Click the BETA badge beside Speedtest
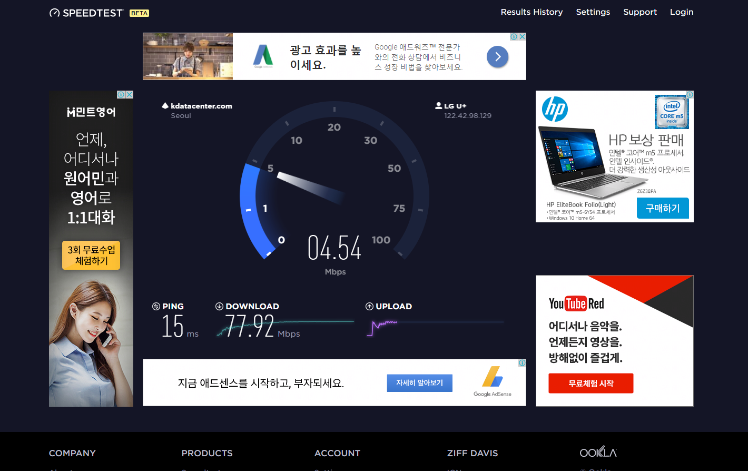Screen dimensions: 748x471 coord(139,13)
